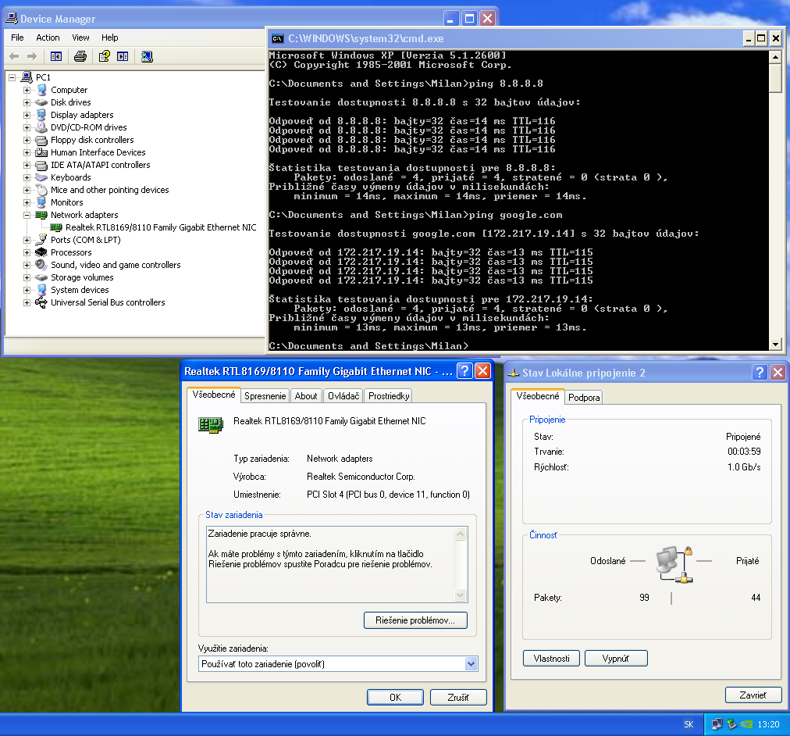Click Zrušiť in Realtek properties dialog
This screenshot has width=790, height=736.
click(458, 697)
